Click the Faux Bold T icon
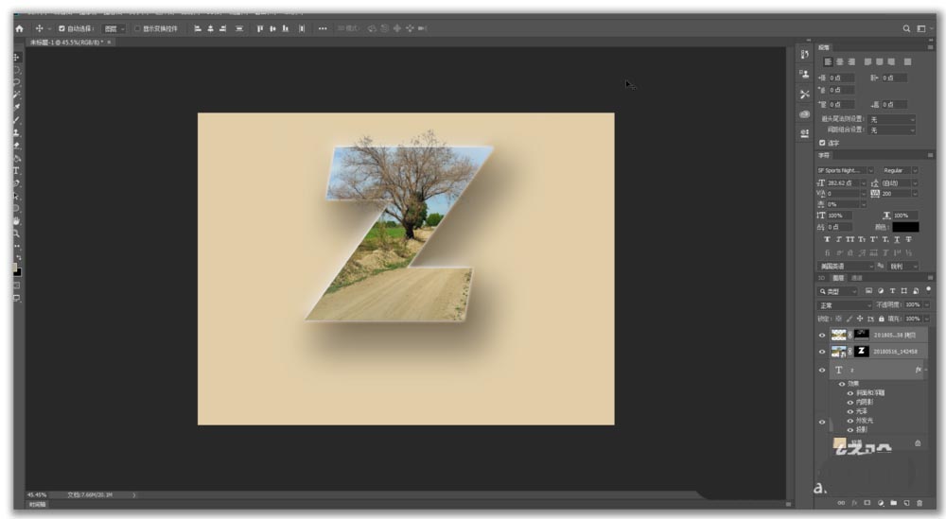Screen dimensions: 946x519 827,239
